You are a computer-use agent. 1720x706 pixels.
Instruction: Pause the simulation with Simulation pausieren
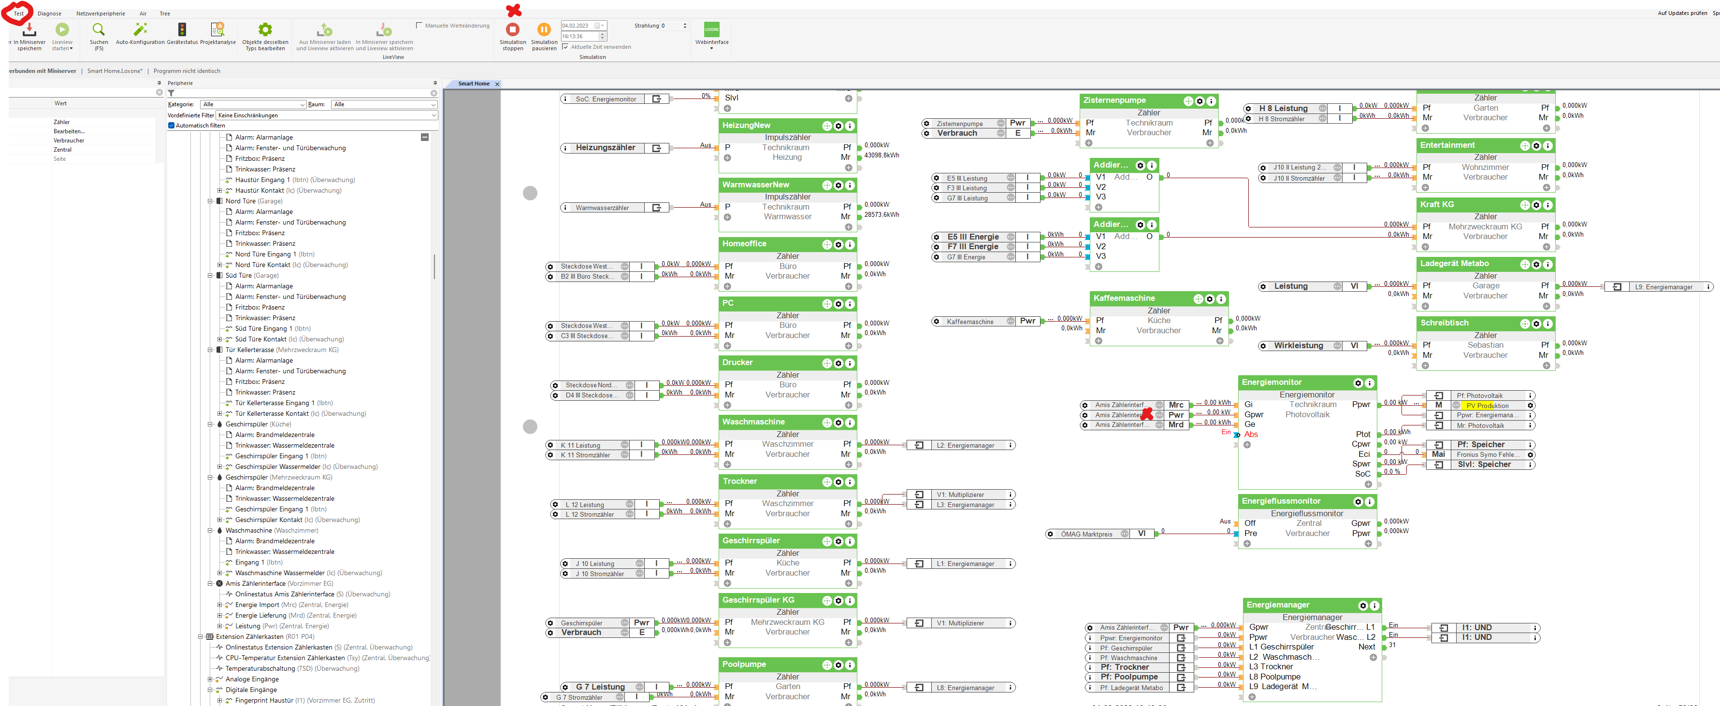tap(544, 30)
